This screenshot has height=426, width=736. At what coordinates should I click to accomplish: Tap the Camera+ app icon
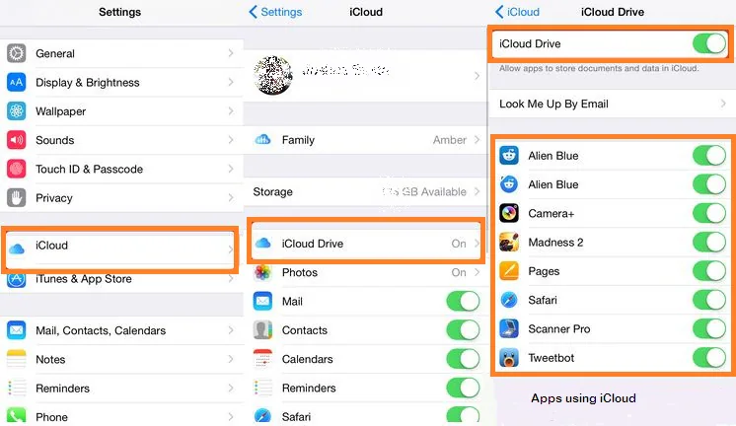(509, 213)
